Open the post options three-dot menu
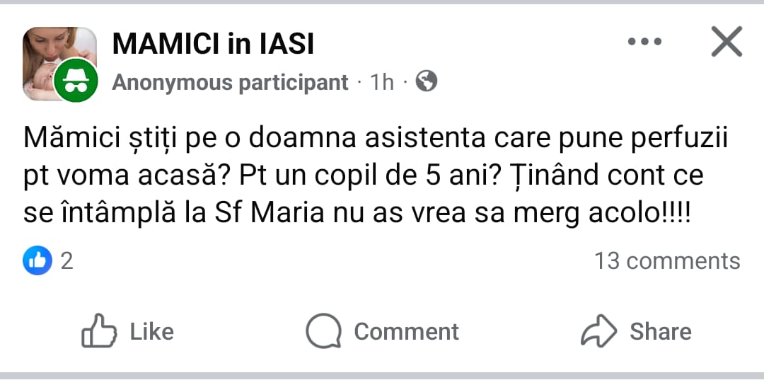764x385 pixels. tap(644, 42)
